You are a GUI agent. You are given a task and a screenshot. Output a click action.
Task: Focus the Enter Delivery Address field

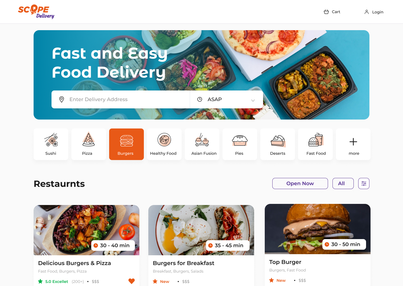[121, 99]
